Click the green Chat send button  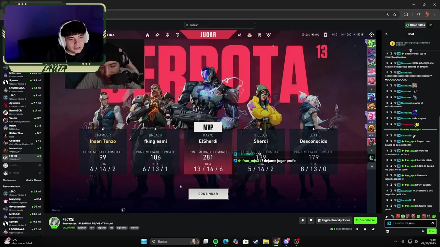(432, 231)
